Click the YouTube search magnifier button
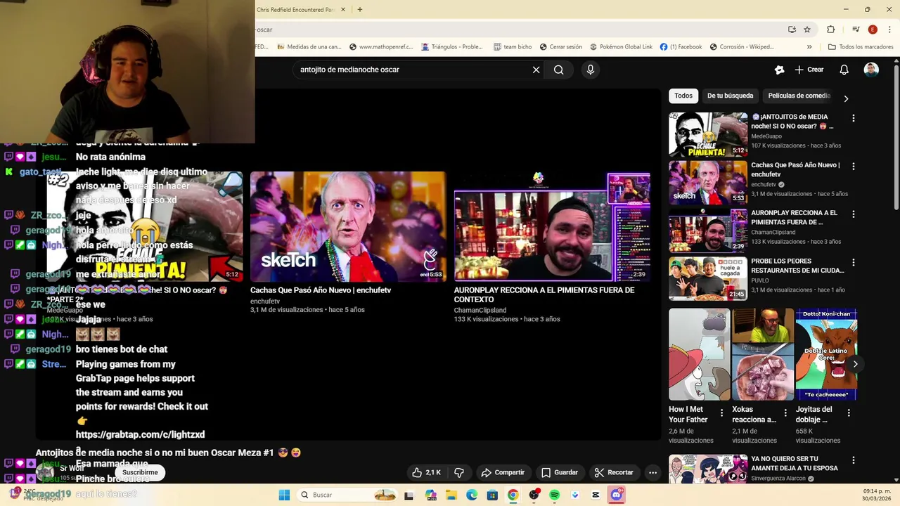900x506 pixels. (x=558, y=70)
